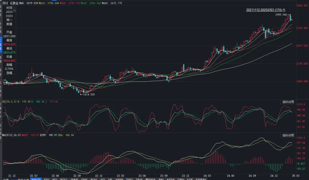309x180 pixels.
Task: Click the 周线 period label
Action: coord(5,3)
